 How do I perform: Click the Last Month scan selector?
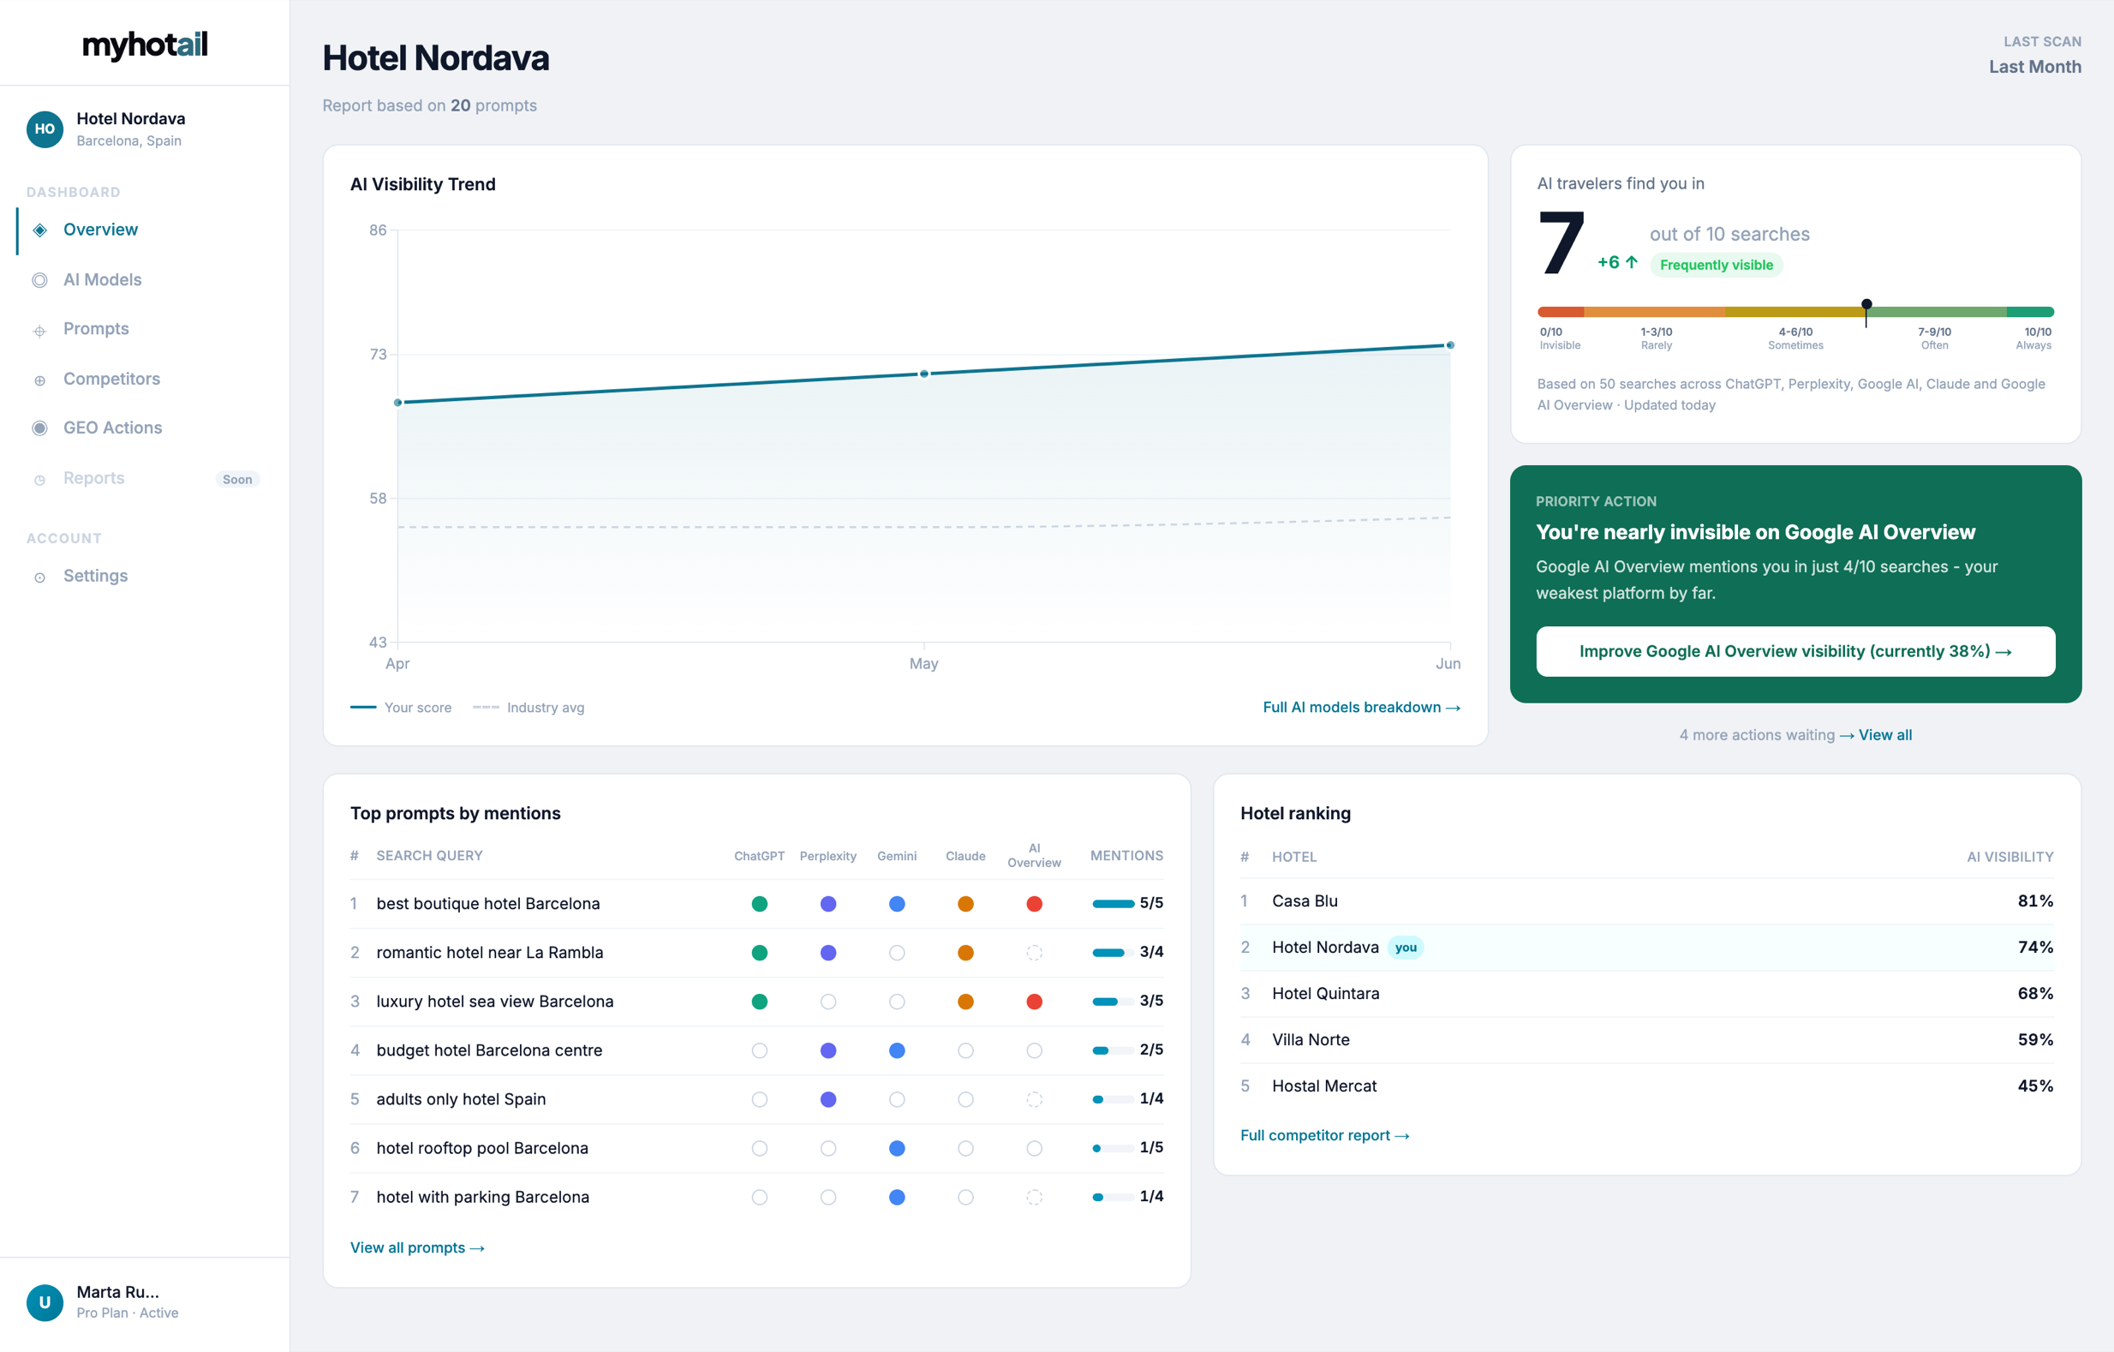tap(2034, 67)
